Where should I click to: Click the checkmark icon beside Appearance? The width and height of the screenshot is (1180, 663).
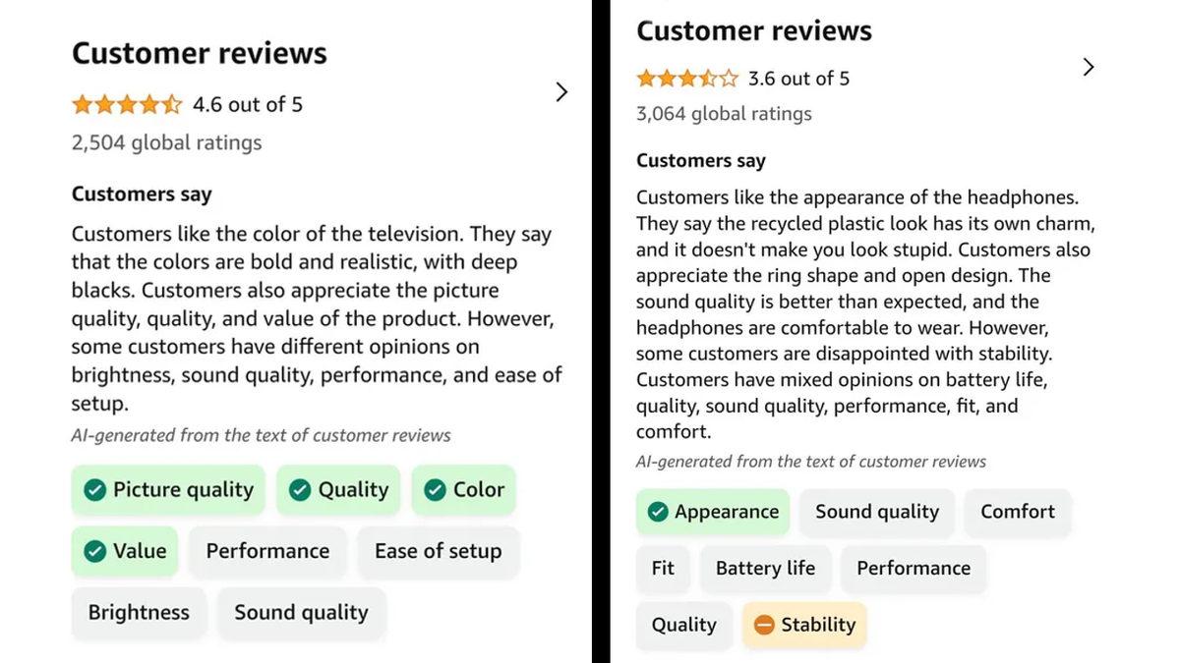(658, 512)
